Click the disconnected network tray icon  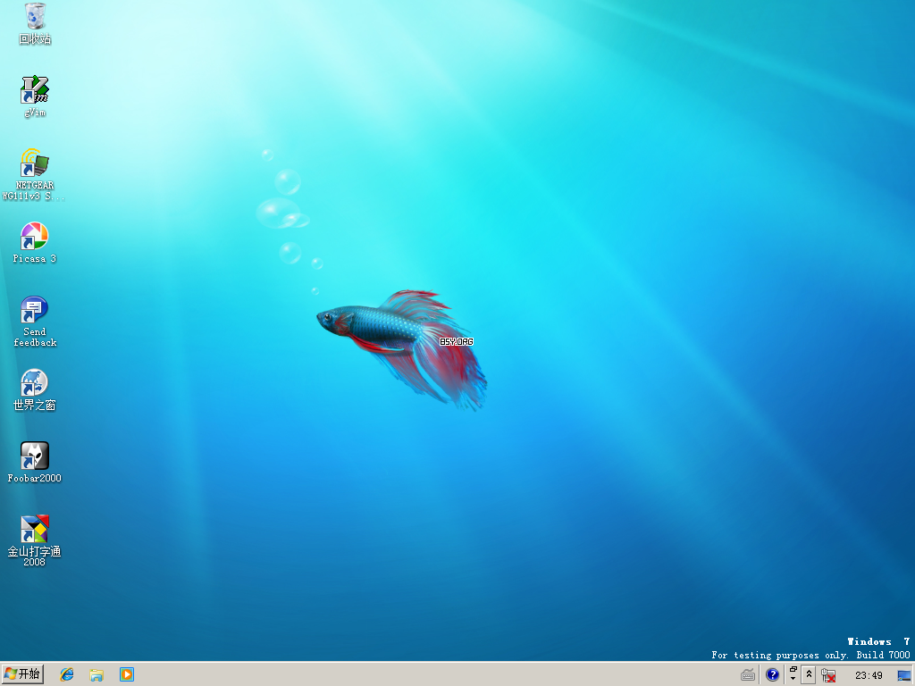(828, 675)
